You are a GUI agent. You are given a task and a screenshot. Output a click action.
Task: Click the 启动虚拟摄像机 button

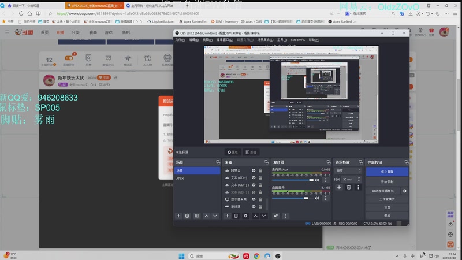click(383, 191)
